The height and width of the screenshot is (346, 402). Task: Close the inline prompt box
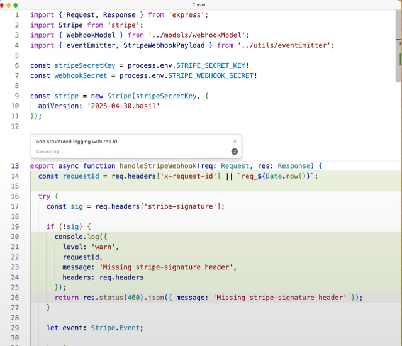point(234,141)
